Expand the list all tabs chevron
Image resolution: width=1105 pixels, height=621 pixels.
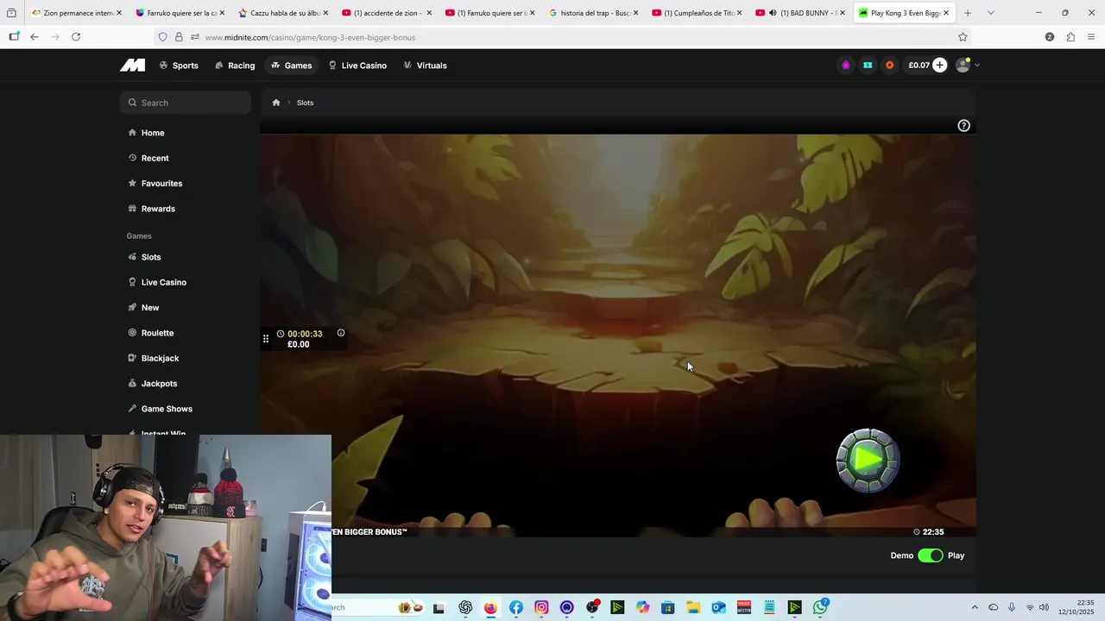pos(990,13)
